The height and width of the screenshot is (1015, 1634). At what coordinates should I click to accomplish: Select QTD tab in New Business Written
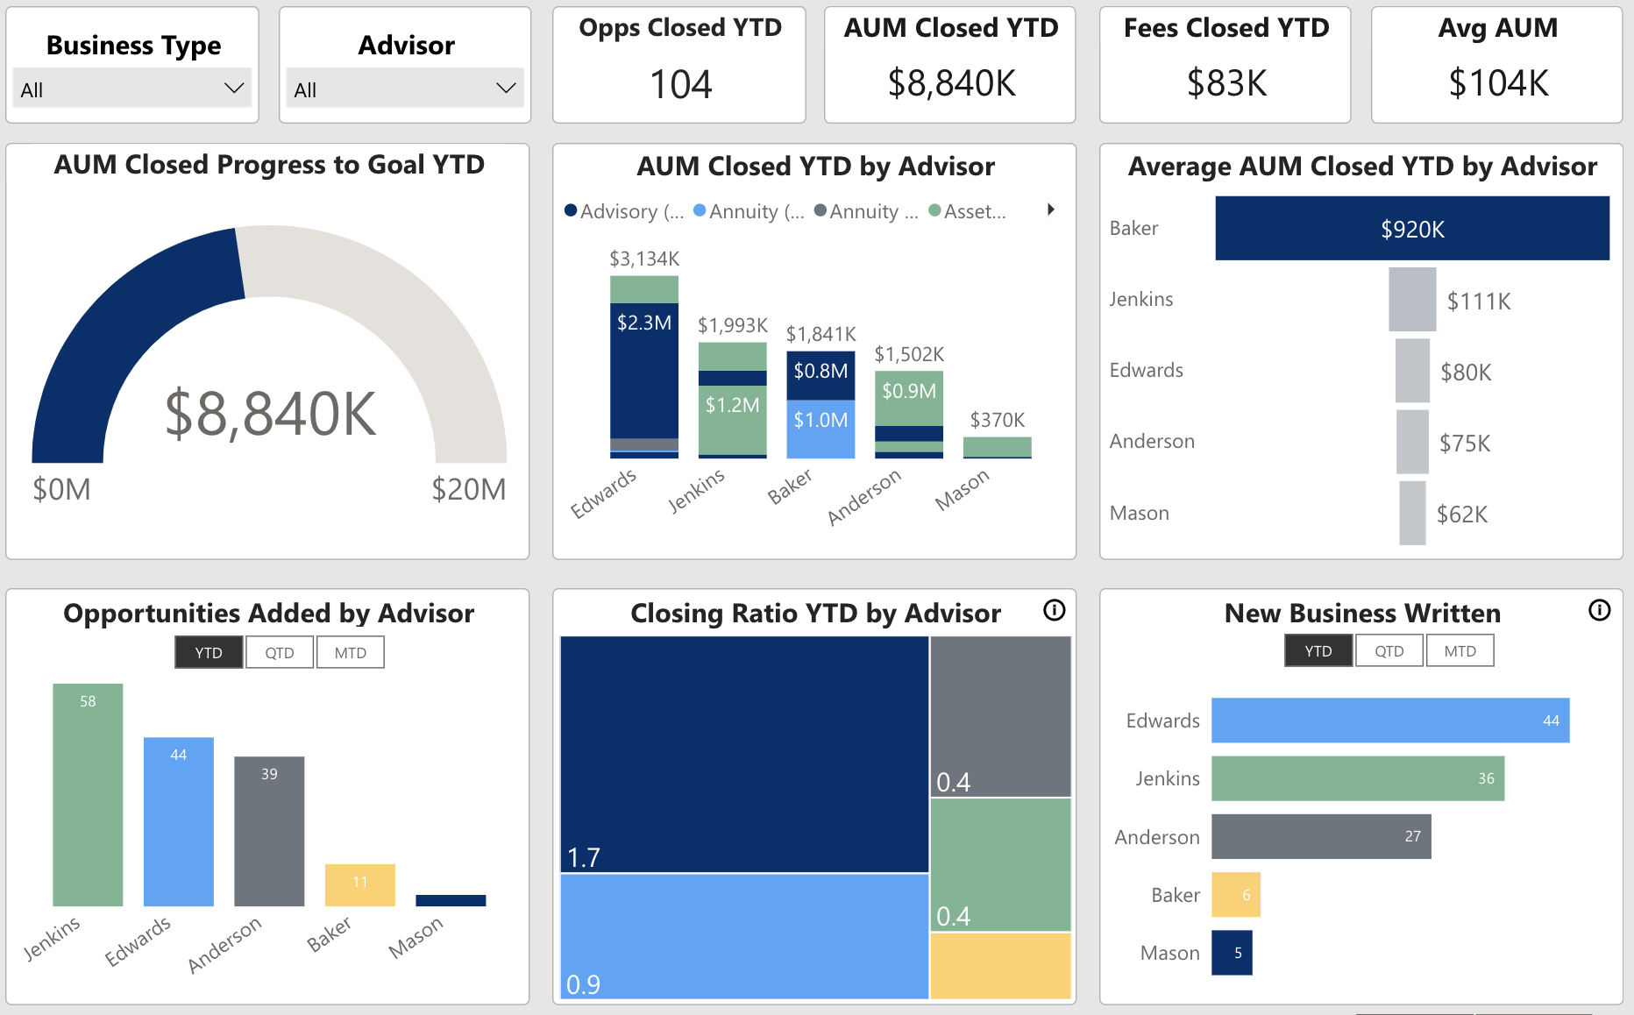(1389, 650)
